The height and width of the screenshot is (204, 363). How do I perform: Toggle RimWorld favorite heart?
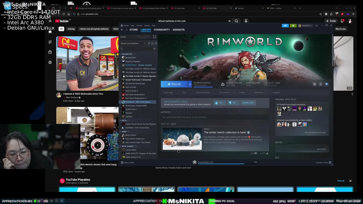tap(326, 84)
